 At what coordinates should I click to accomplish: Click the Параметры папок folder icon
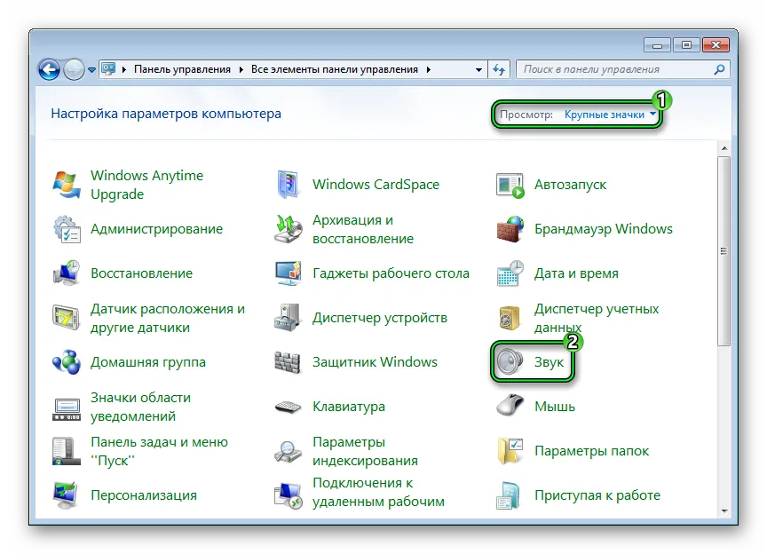(510, 451)
